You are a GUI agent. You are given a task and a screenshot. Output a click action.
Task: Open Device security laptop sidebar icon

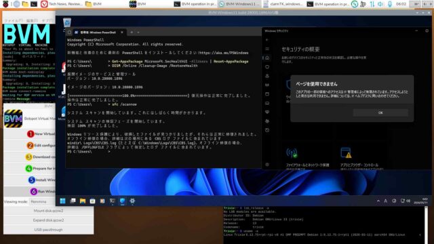click(x=267, y=103)
